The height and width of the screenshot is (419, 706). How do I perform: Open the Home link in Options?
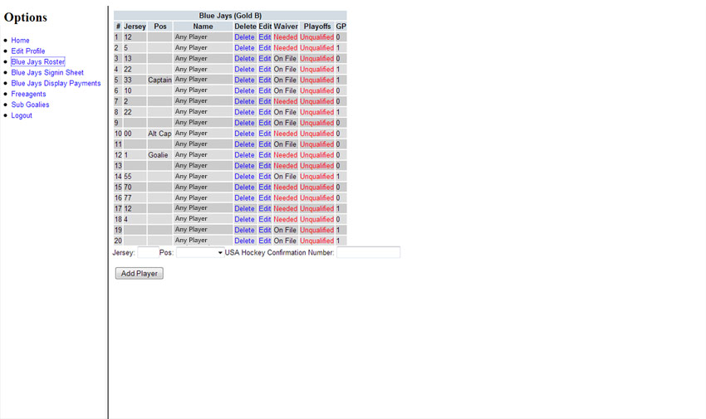coord(20,40)
